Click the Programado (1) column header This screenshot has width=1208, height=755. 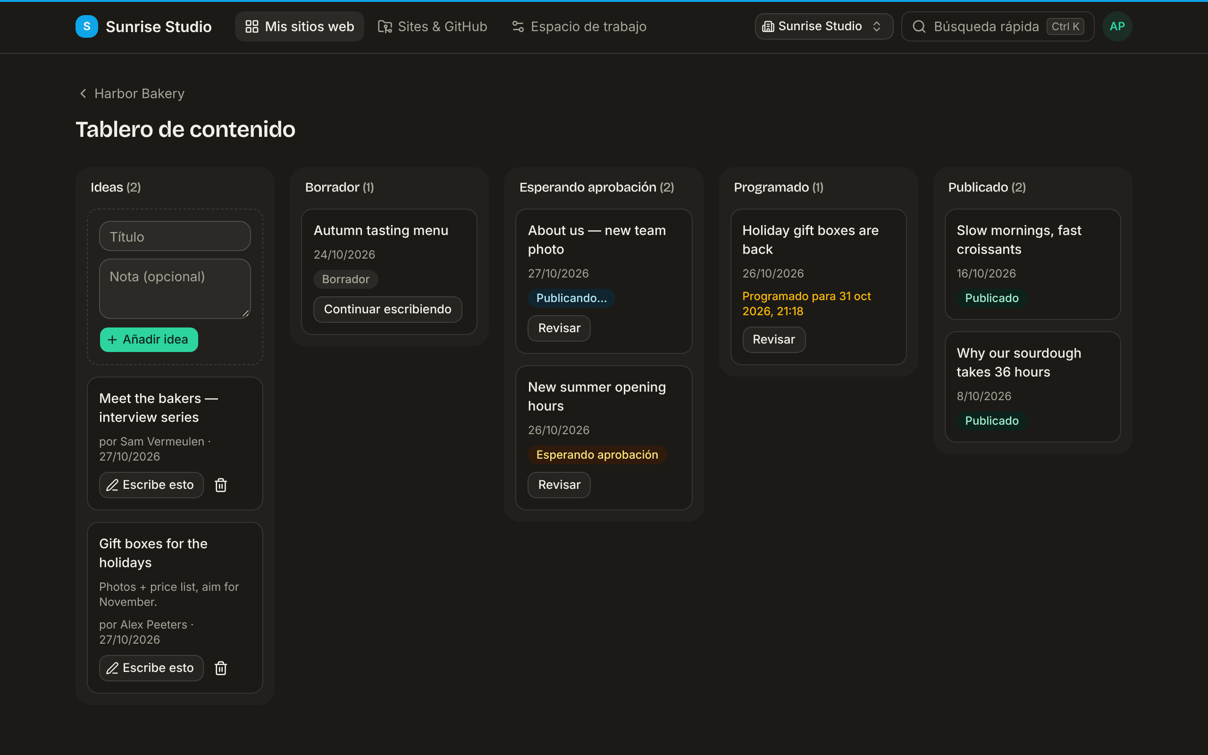coord(778,187)
